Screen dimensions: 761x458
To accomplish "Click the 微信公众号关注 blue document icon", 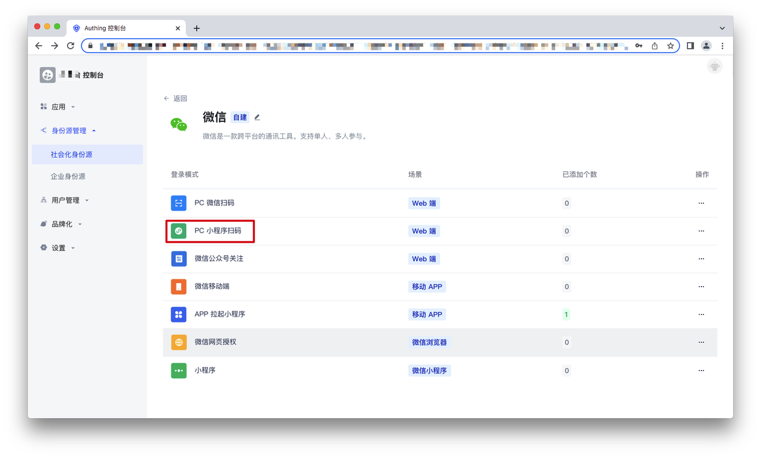I will coord(178,259).
